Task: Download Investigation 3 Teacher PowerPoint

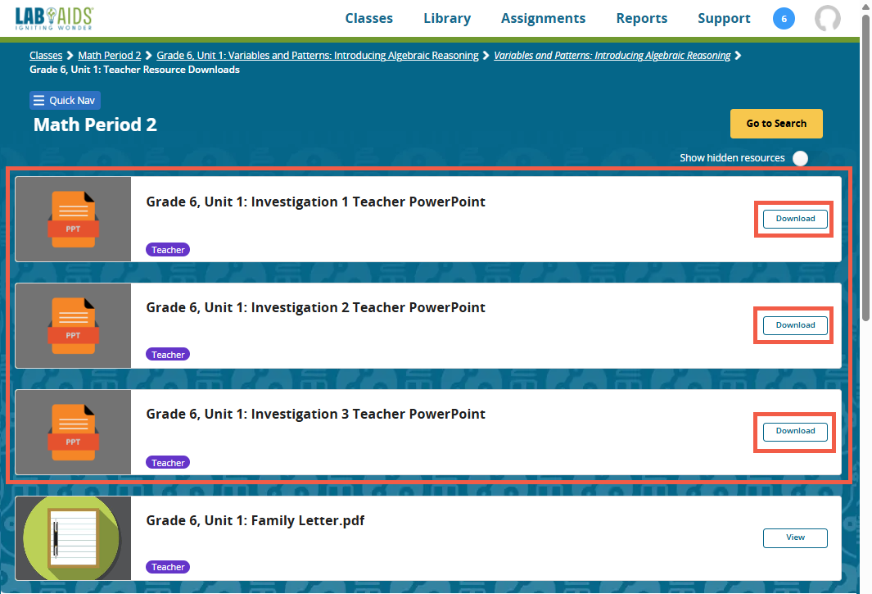Action: click(795, 431)
